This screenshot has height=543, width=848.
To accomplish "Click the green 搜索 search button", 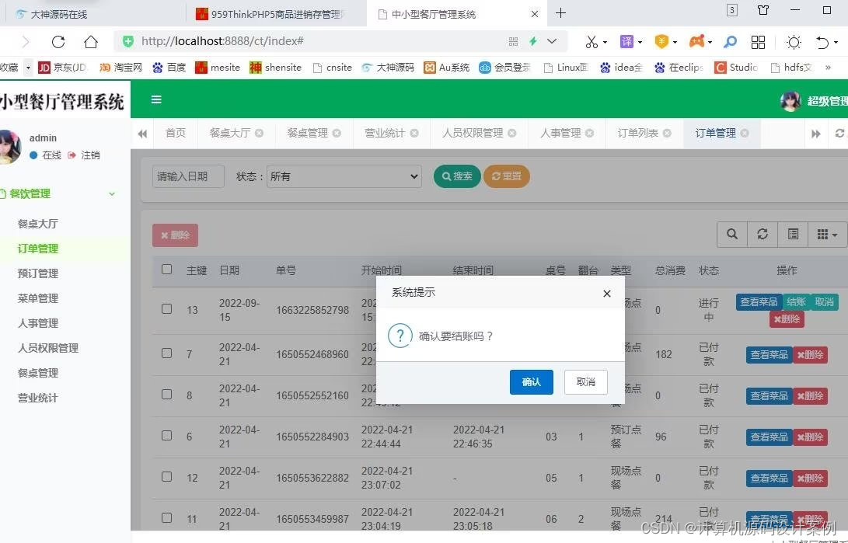I will tap(457, 176).
